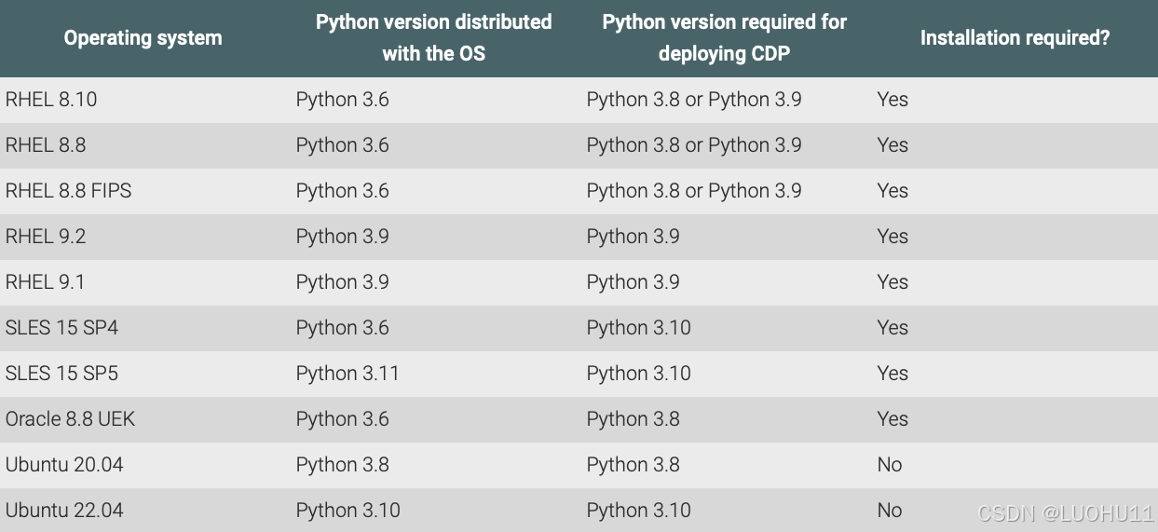Click 'Yes' in the Oracle 8.8 UEK row
Screen dimensions: 1158x532
[892, 419]
